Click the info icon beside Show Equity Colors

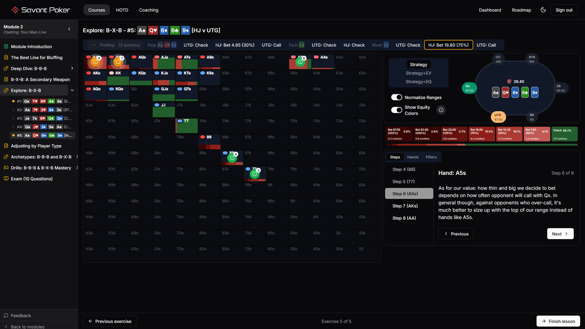(441, 110)
